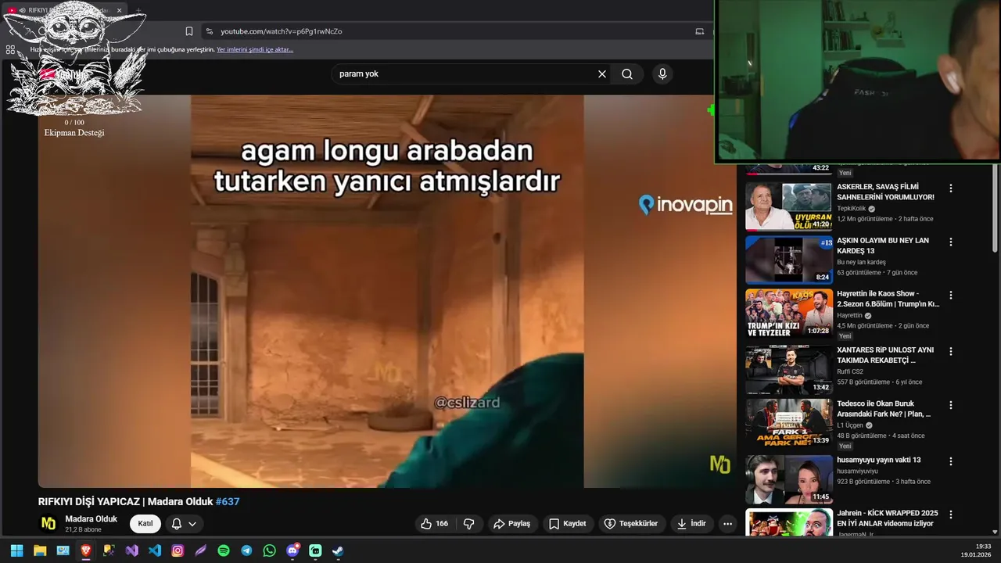Click the magnifier search button

point(627,74)
